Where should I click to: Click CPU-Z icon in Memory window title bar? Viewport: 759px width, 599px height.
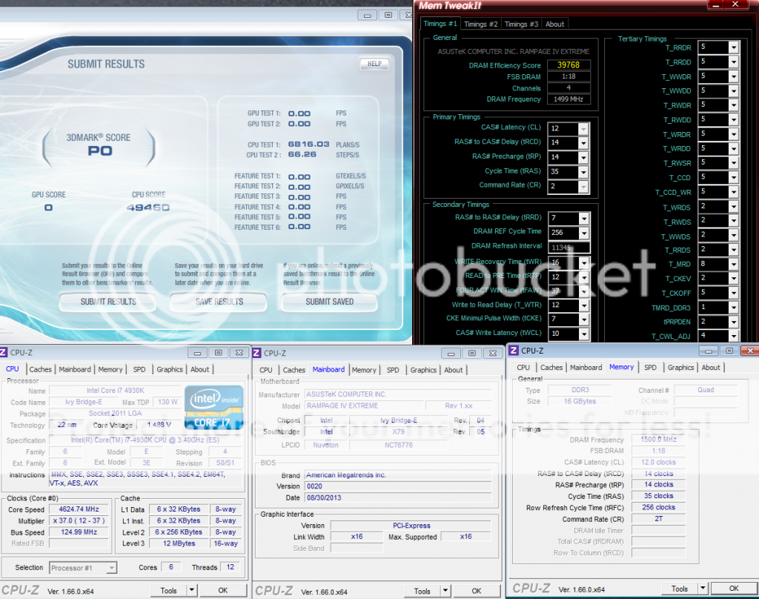(514, 351)
